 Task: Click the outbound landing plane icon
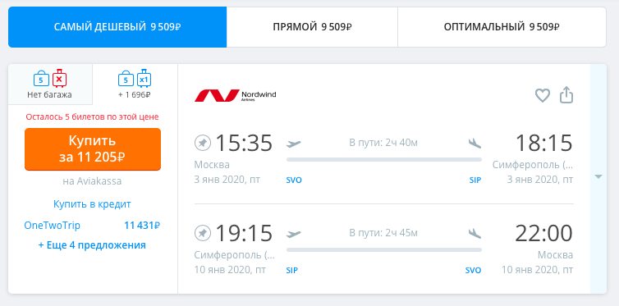point(475,143)
